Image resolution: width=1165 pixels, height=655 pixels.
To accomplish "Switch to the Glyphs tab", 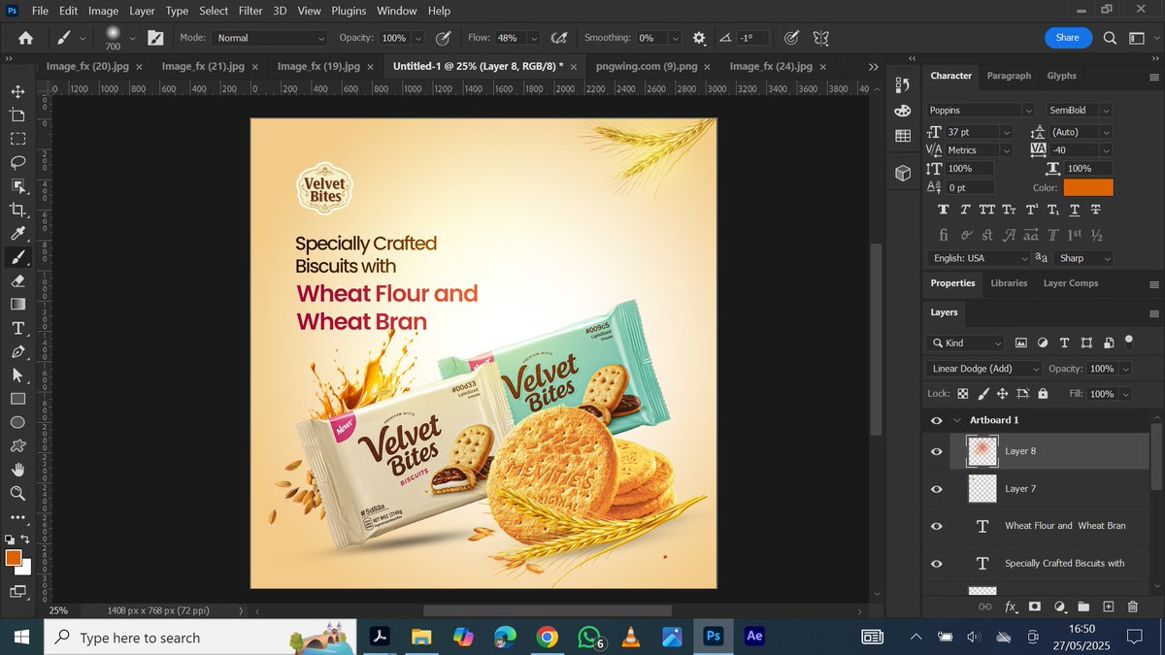I will point(1061,76).
